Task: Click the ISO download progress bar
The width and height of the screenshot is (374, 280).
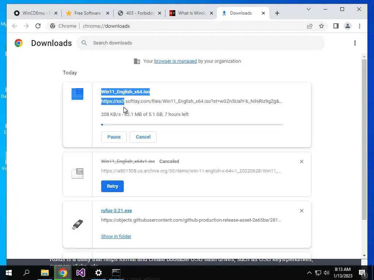Action: [192, 125]
